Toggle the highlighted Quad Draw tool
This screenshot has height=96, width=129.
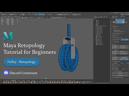coord(124,59)
